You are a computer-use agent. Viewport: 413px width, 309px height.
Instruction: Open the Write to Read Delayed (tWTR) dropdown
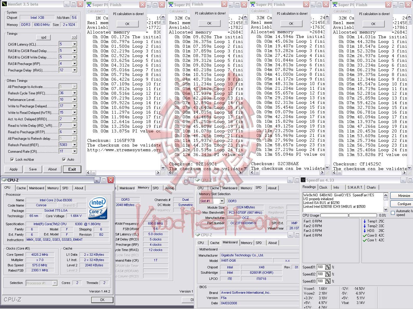click(75, 112)
